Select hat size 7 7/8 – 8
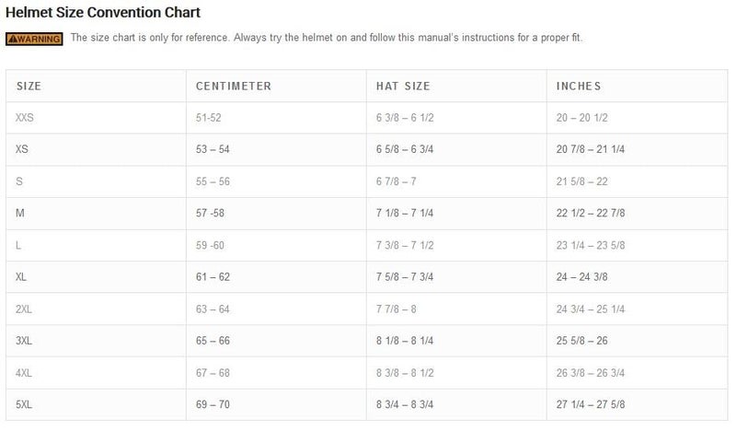This screenshot has height=431, width=736. click(x=396, y=309)
